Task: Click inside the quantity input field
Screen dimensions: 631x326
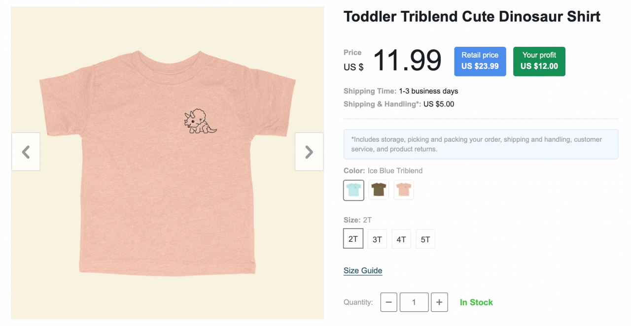Action: pyautogui.click(x=414, y=302)
